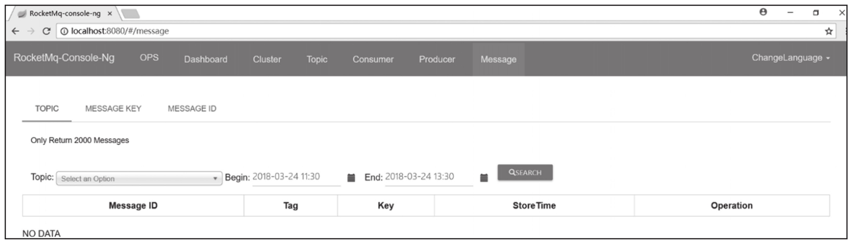Click the StoreTime column header
Screen dimensions: 852x244
(x=534, y=206)
